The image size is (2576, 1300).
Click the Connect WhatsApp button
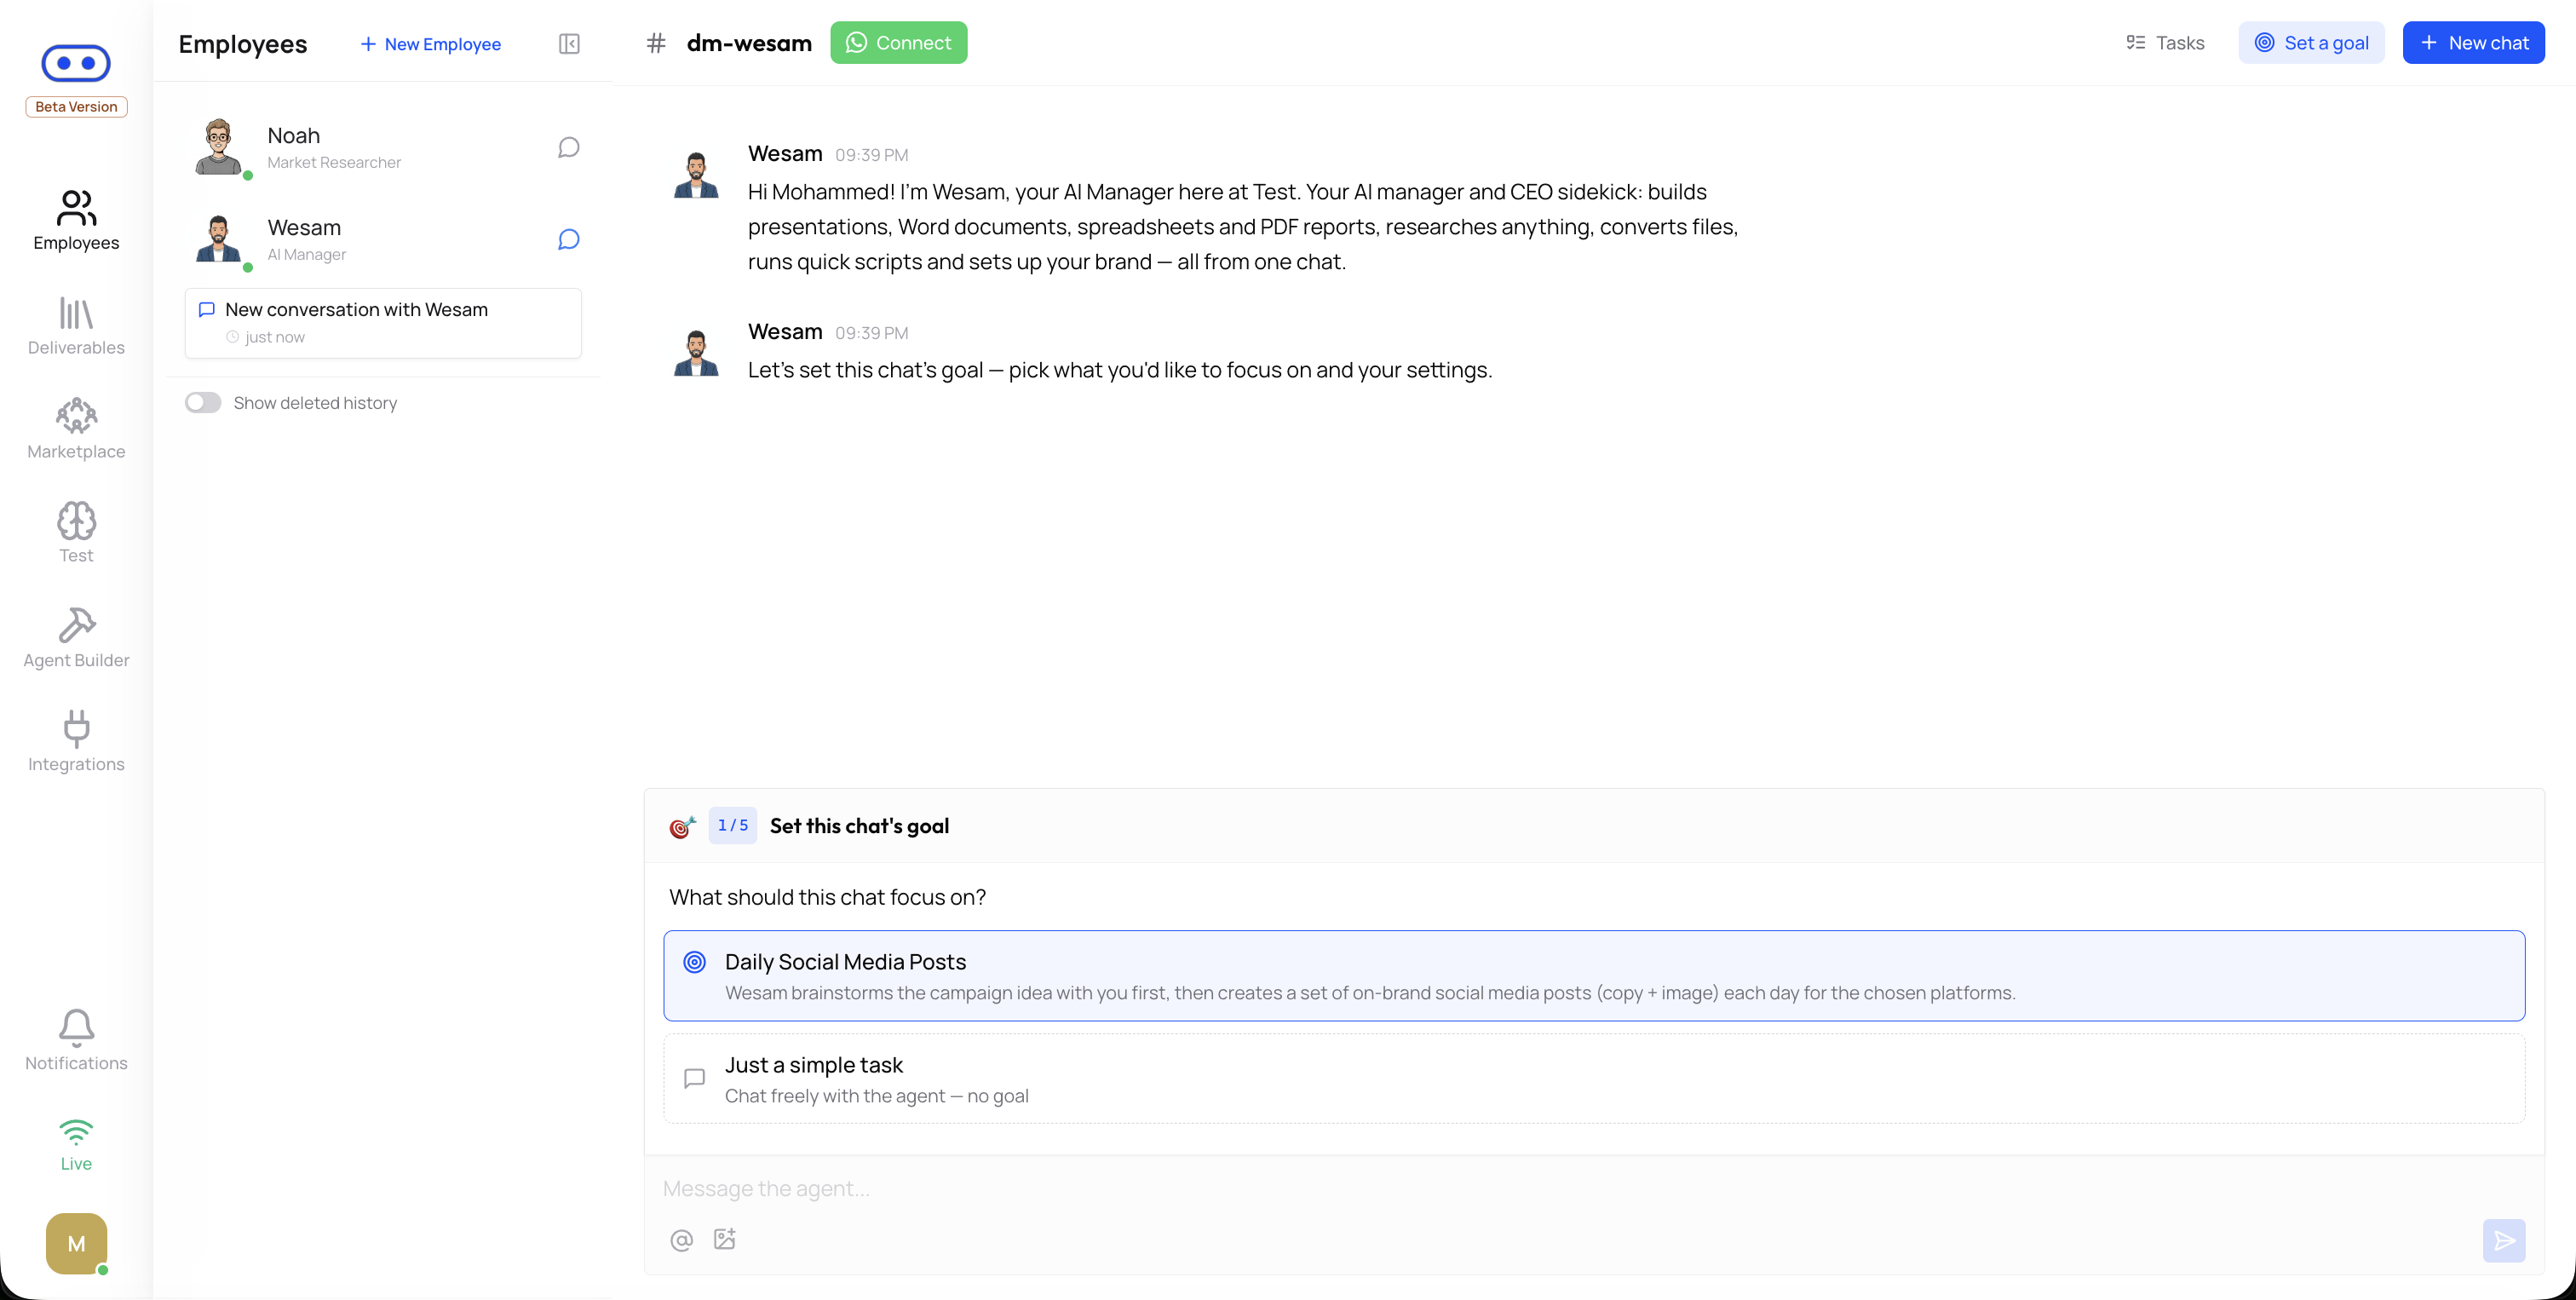tap(899, 43)
